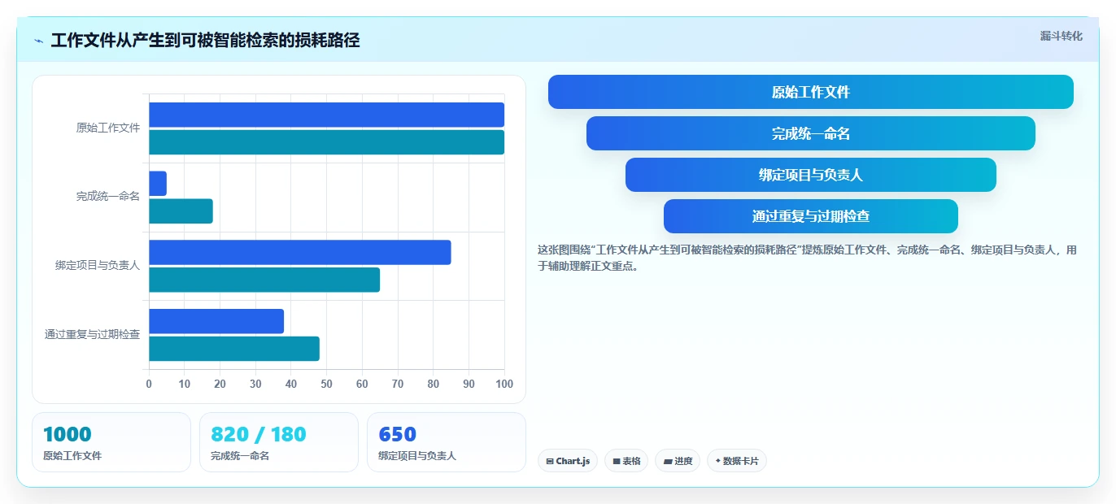Click the 0 tick on the x-axis
The height and width of the screenshot is (504, 1116).
tap(149, 384)
